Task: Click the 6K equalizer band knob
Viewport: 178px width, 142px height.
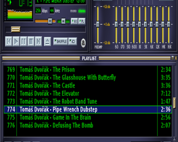Action: point(151,24)
